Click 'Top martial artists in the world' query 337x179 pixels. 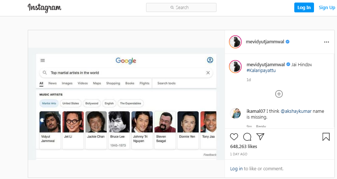pos(75,73)
